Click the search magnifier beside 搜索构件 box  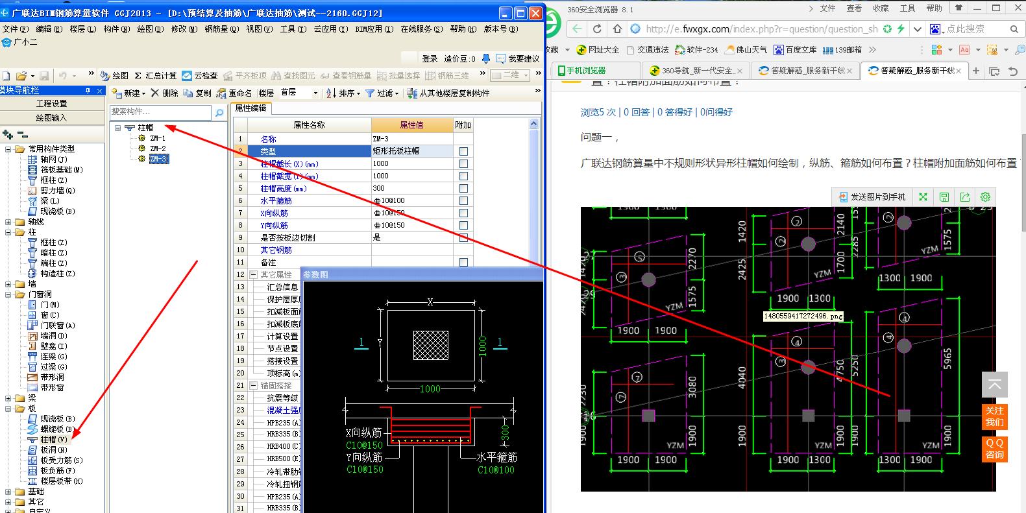(219, 112)
